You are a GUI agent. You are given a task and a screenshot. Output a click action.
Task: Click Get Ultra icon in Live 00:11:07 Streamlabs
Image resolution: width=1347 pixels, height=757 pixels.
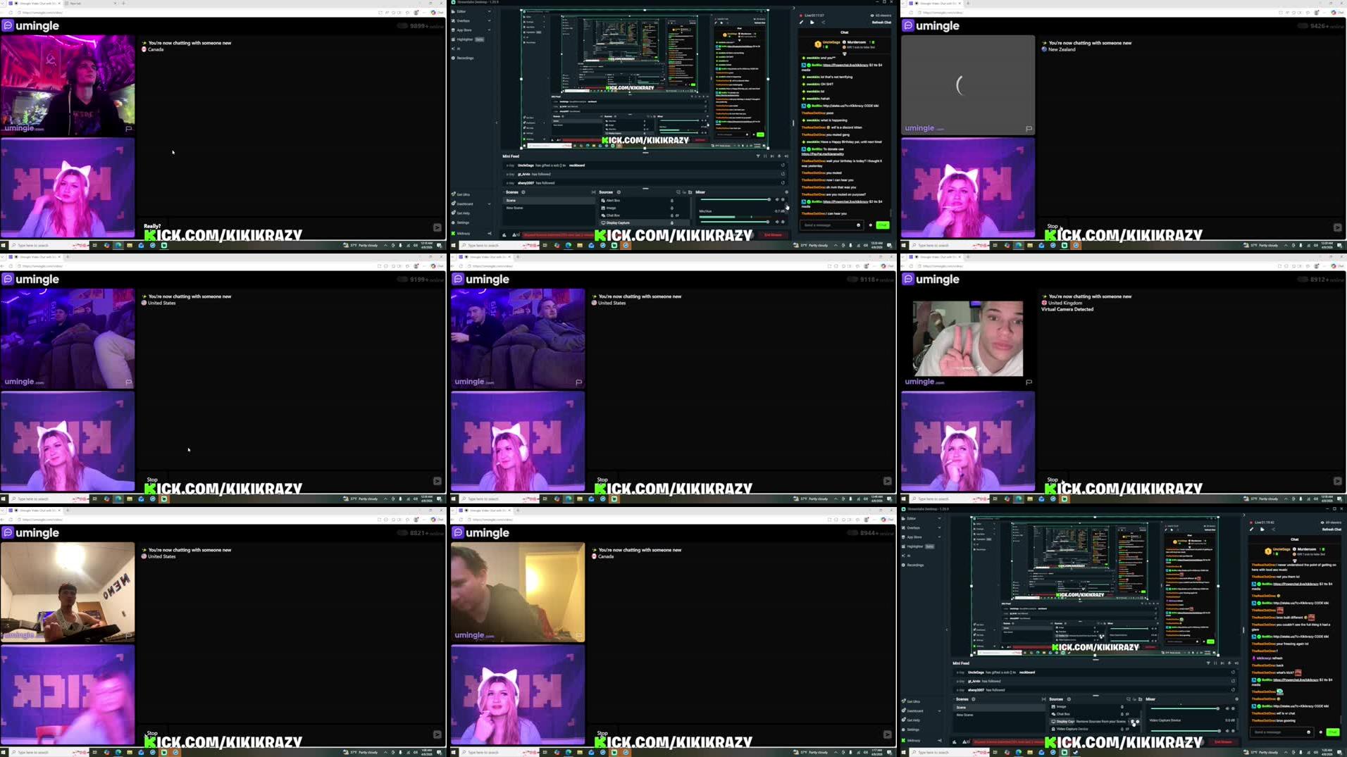(x=454, y=194)
